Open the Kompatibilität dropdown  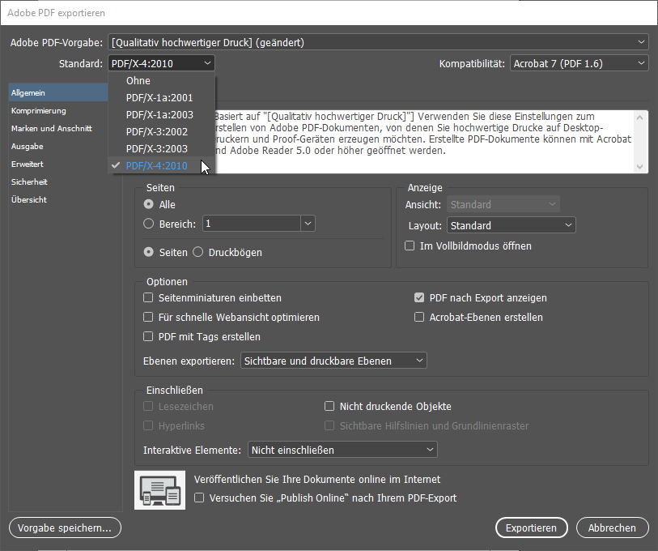point(579,63)
